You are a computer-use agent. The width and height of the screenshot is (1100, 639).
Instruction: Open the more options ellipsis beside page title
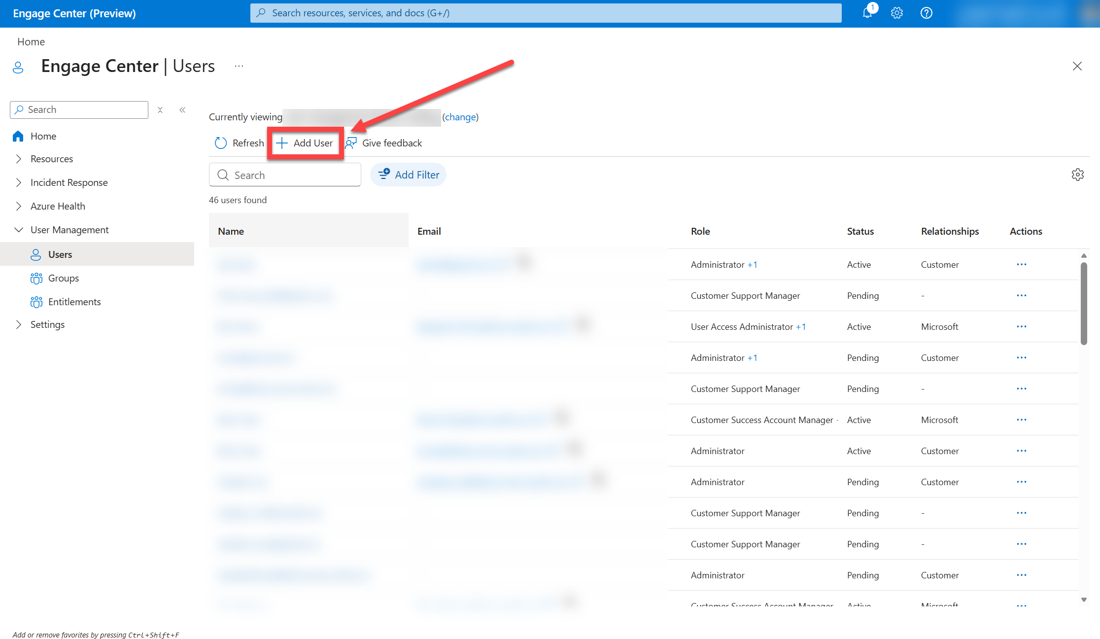coord(239,66)
